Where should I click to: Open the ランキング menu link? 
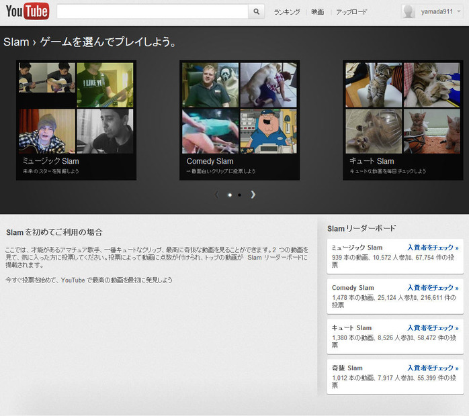287,12
